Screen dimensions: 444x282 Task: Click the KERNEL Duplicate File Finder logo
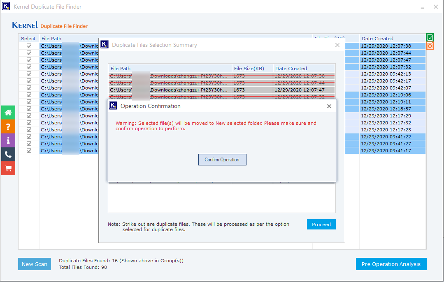(50, 25)
